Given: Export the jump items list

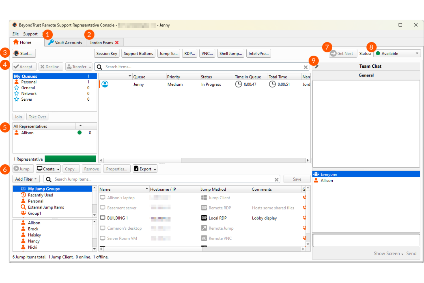Looking at the screenshot, I should coord(145,169).
